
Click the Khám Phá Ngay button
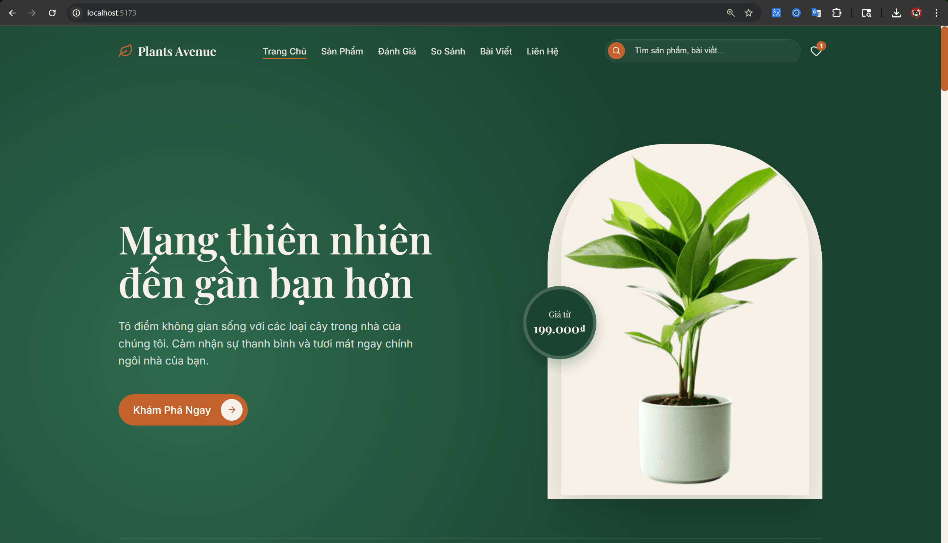point(183,410)
